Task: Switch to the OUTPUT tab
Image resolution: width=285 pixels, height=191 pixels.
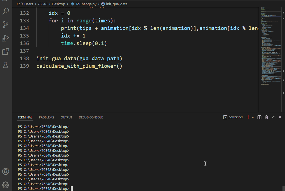Action: (66, 117)
